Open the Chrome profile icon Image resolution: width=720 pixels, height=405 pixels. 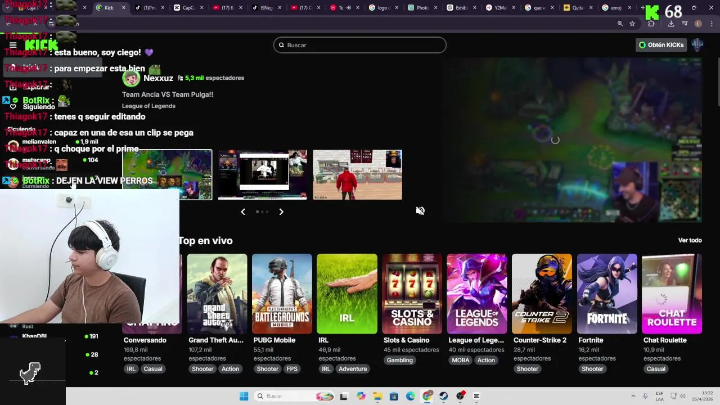point(698,24)
